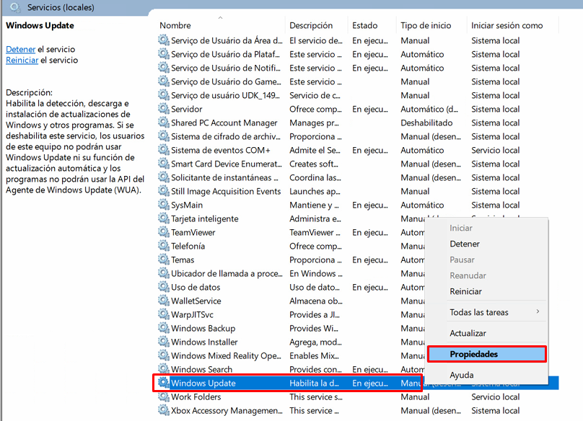Select the TeamViewer service name

pos(193,232)
